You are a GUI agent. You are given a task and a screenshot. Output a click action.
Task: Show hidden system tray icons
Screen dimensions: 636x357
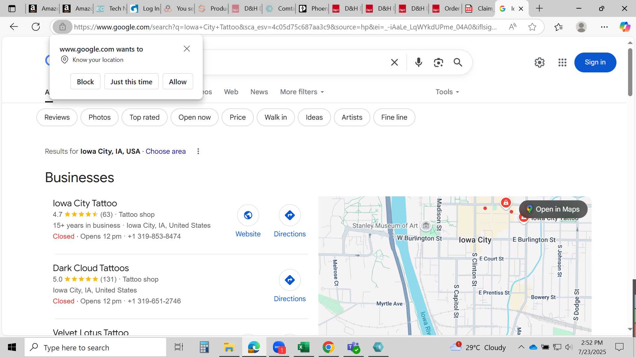tap(521, 347)
